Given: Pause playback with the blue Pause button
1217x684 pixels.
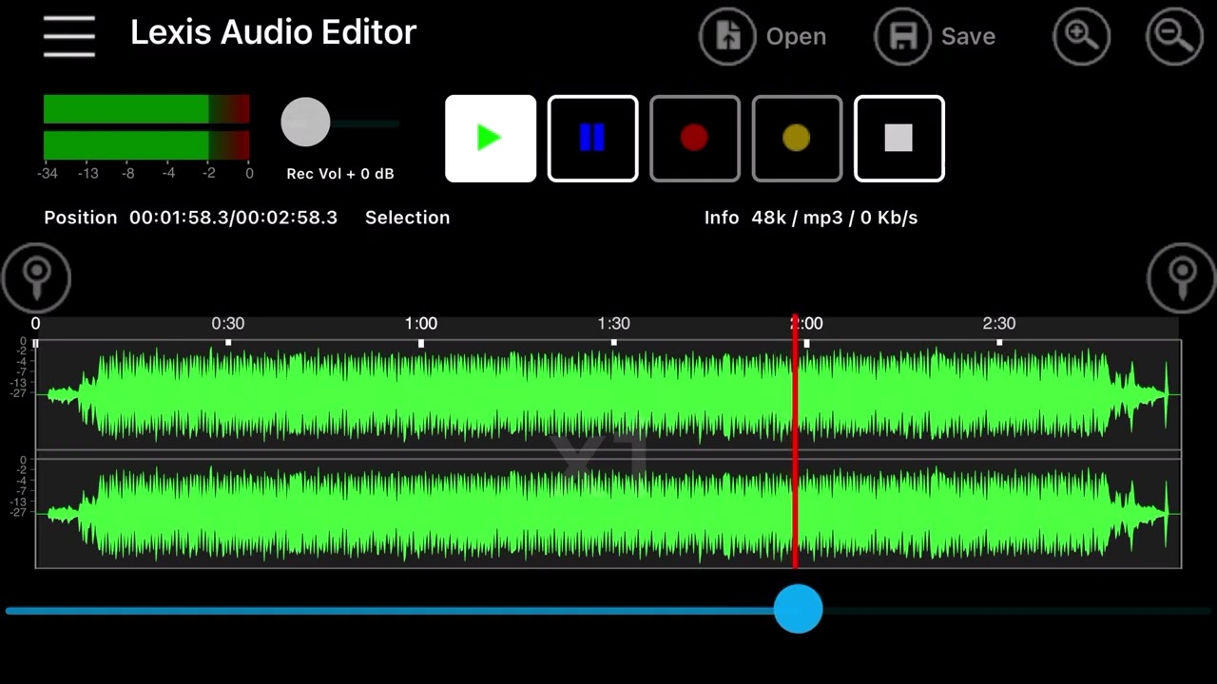Looking at the screenshot, I should [x=592, y=139].
